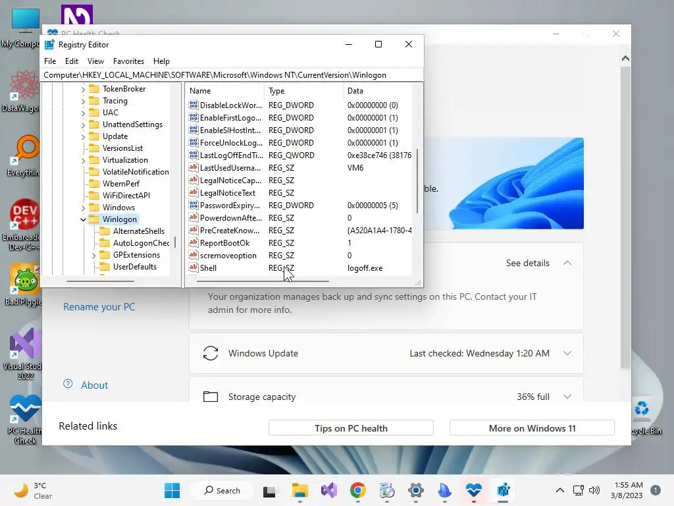The image size is (674, 506).
Task: Click the PC Health Check vertical scrollbar
Action: pyautogui.click(x=625, y=217)
